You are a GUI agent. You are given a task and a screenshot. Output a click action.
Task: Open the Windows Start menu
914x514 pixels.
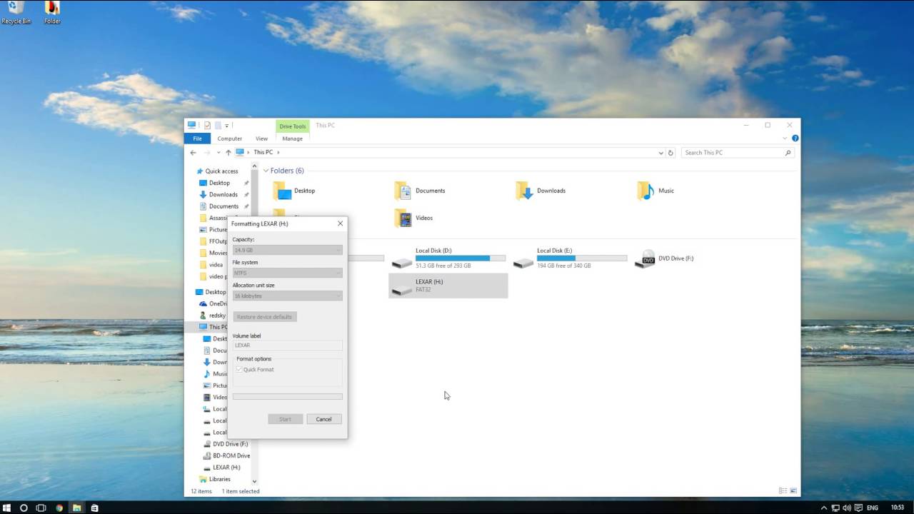tap(8, 508)
